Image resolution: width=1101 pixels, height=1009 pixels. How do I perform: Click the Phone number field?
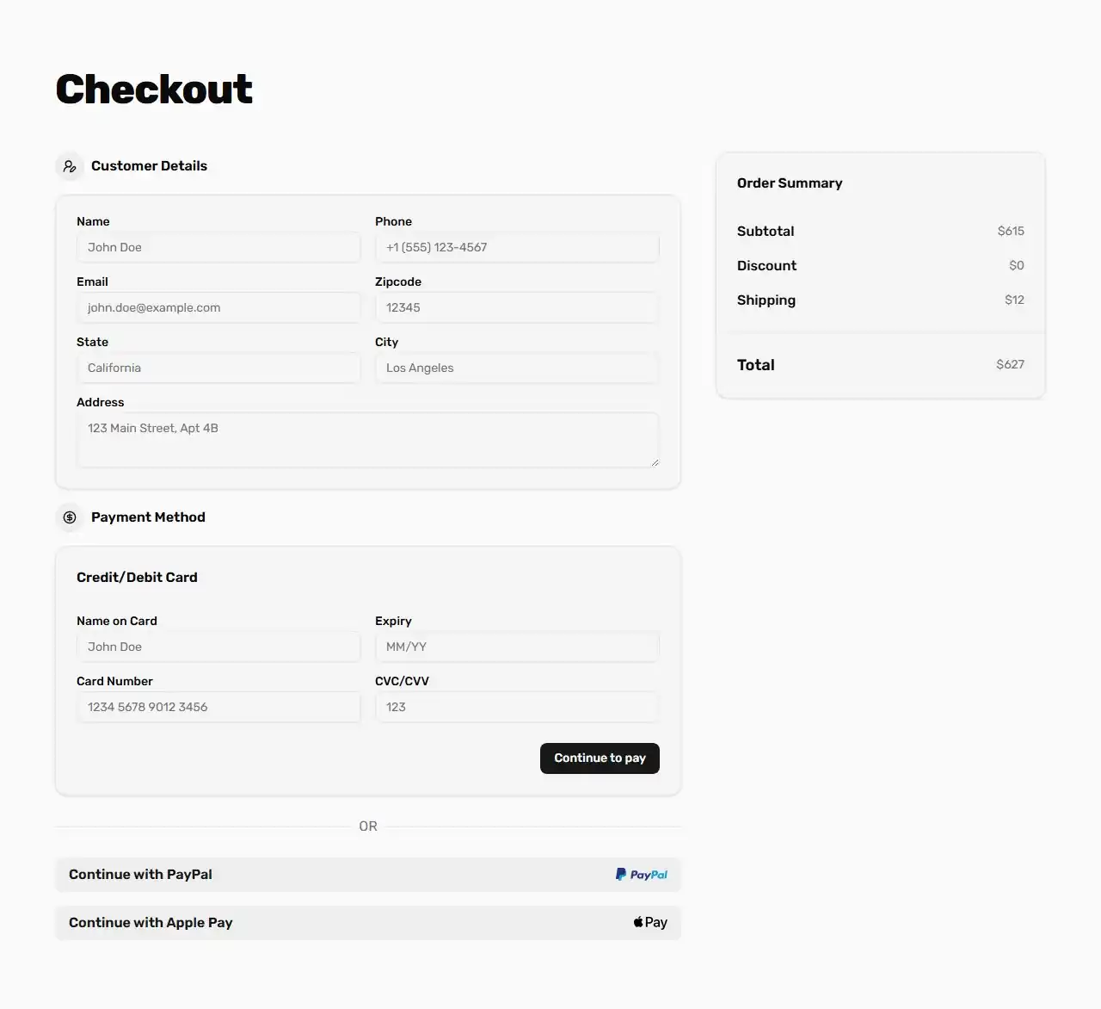[516, 247]
